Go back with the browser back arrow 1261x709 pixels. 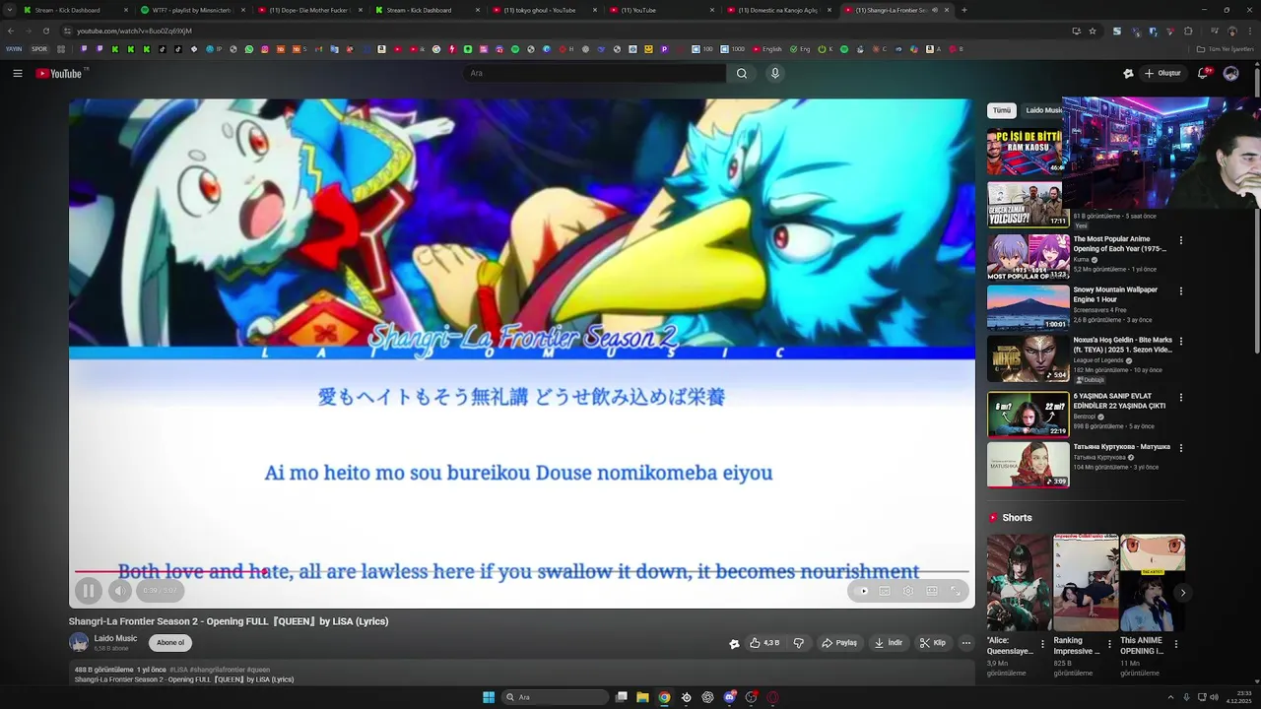point(11,31)
